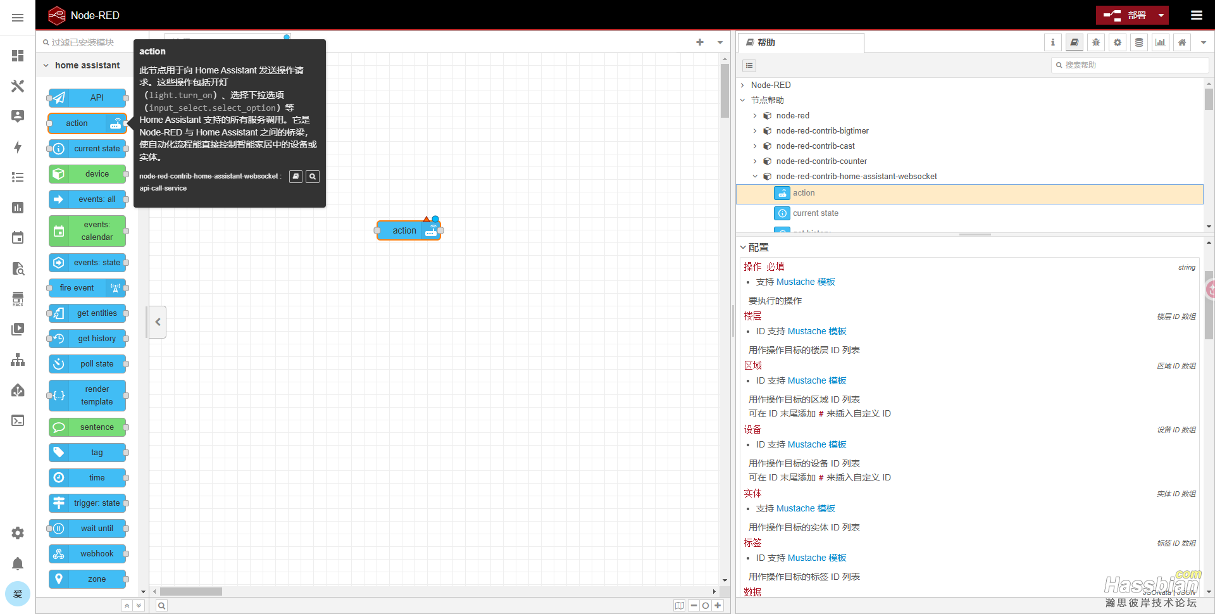The image size is (1215, 614).
Task: Open the Calendar sidebar icon
Action: coord(18,238)
